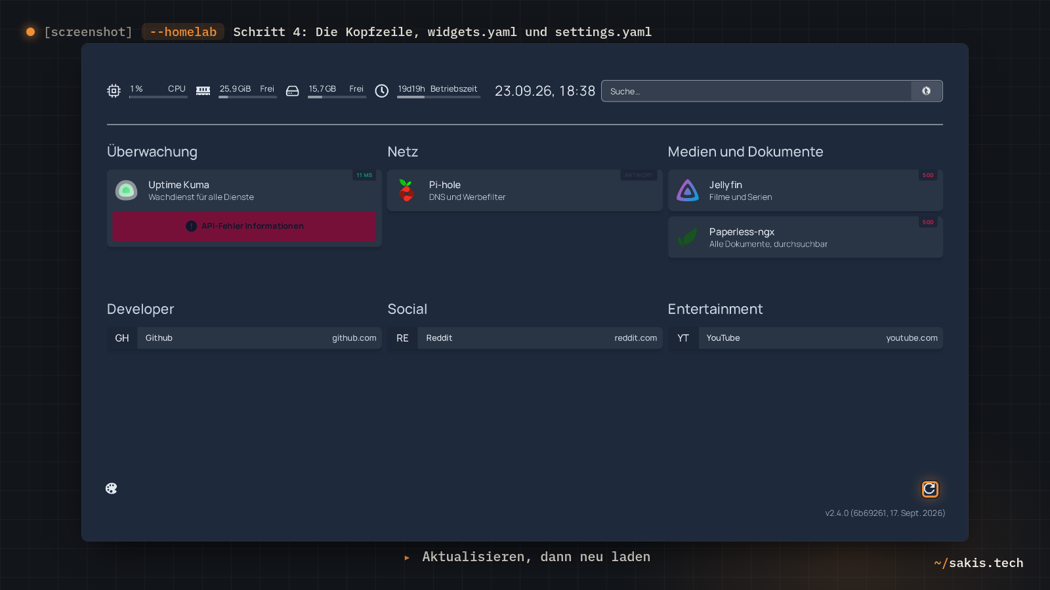Screen dimensions: 1050x590
Task: Click the reddit.com URL text
Action: point(636,338)
